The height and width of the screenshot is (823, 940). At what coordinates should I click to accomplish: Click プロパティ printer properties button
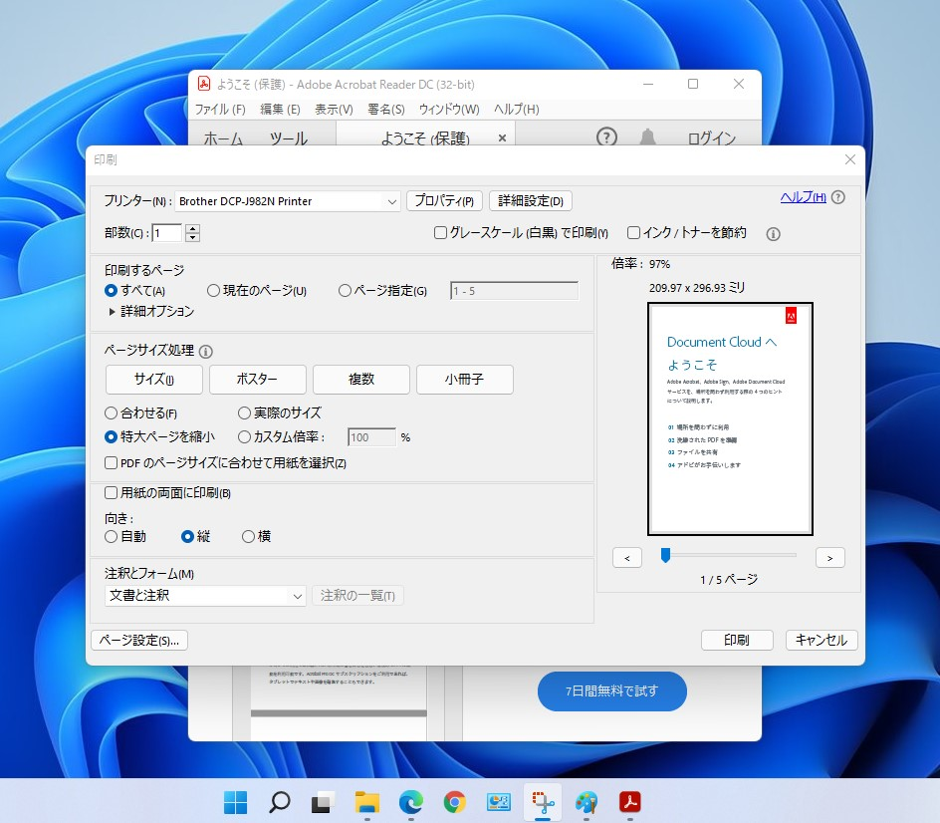coord(444,201)
